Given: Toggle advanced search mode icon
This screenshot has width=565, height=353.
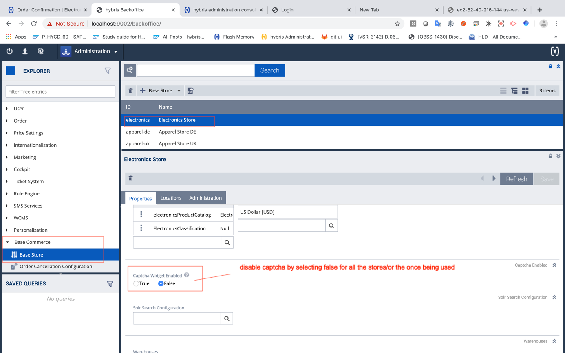Looking at the screenshot, I should click(x=130, y=70).
